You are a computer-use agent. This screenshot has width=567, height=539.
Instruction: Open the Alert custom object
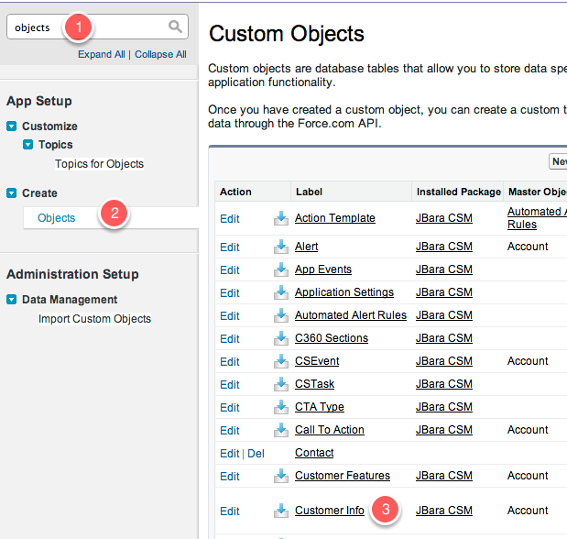click(306, 247)
